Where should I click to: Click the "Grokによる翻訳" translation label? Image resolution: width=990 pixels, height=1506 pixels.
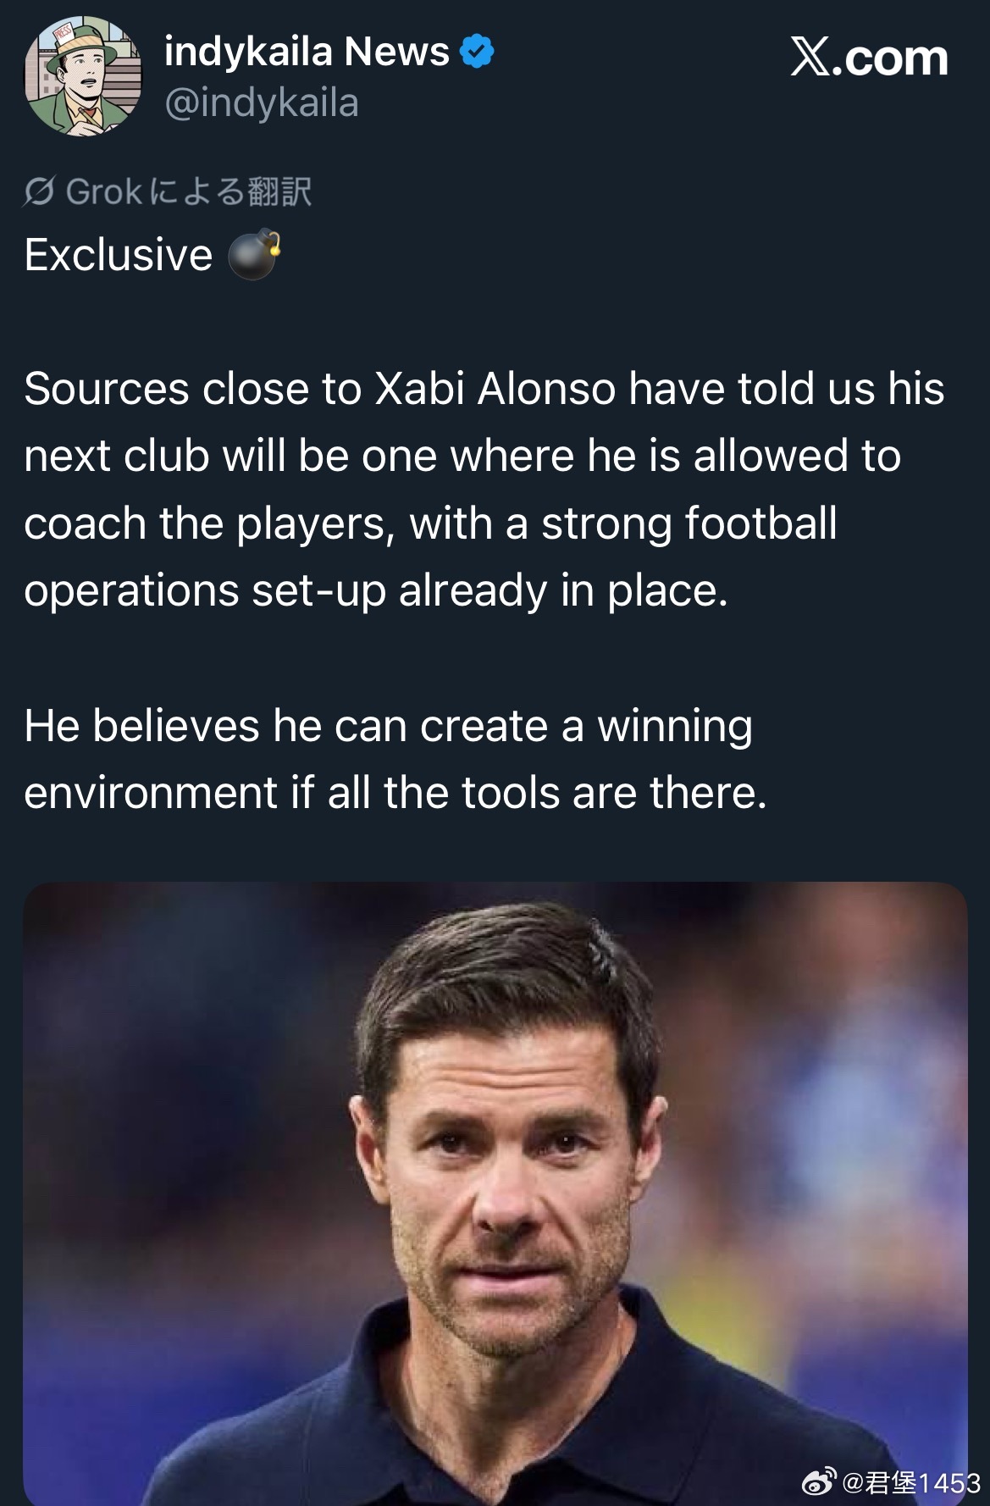coord(188,192)
